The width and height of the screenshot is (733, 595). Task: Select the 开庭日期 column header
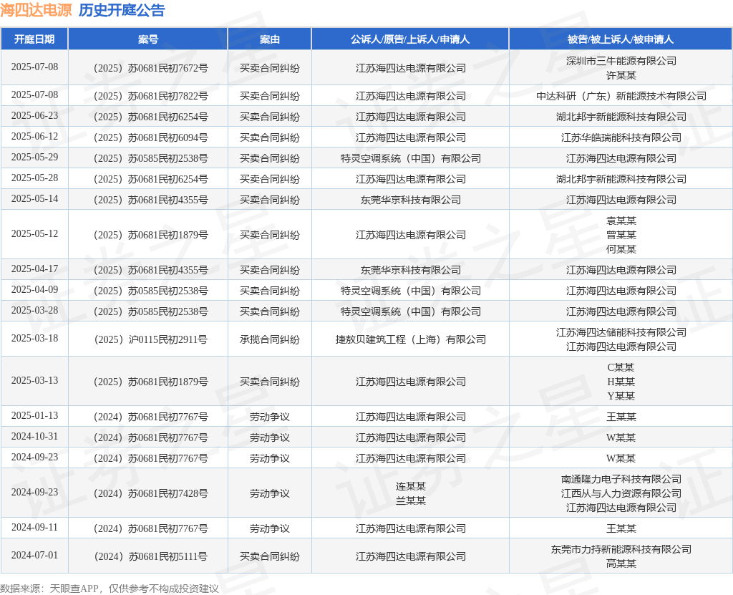tap(34, 39)
